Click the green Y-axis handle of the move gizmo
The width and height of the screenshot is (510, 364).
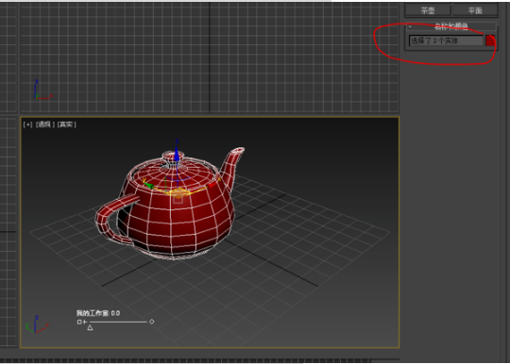pyautogui.click(x=148, y=185)
